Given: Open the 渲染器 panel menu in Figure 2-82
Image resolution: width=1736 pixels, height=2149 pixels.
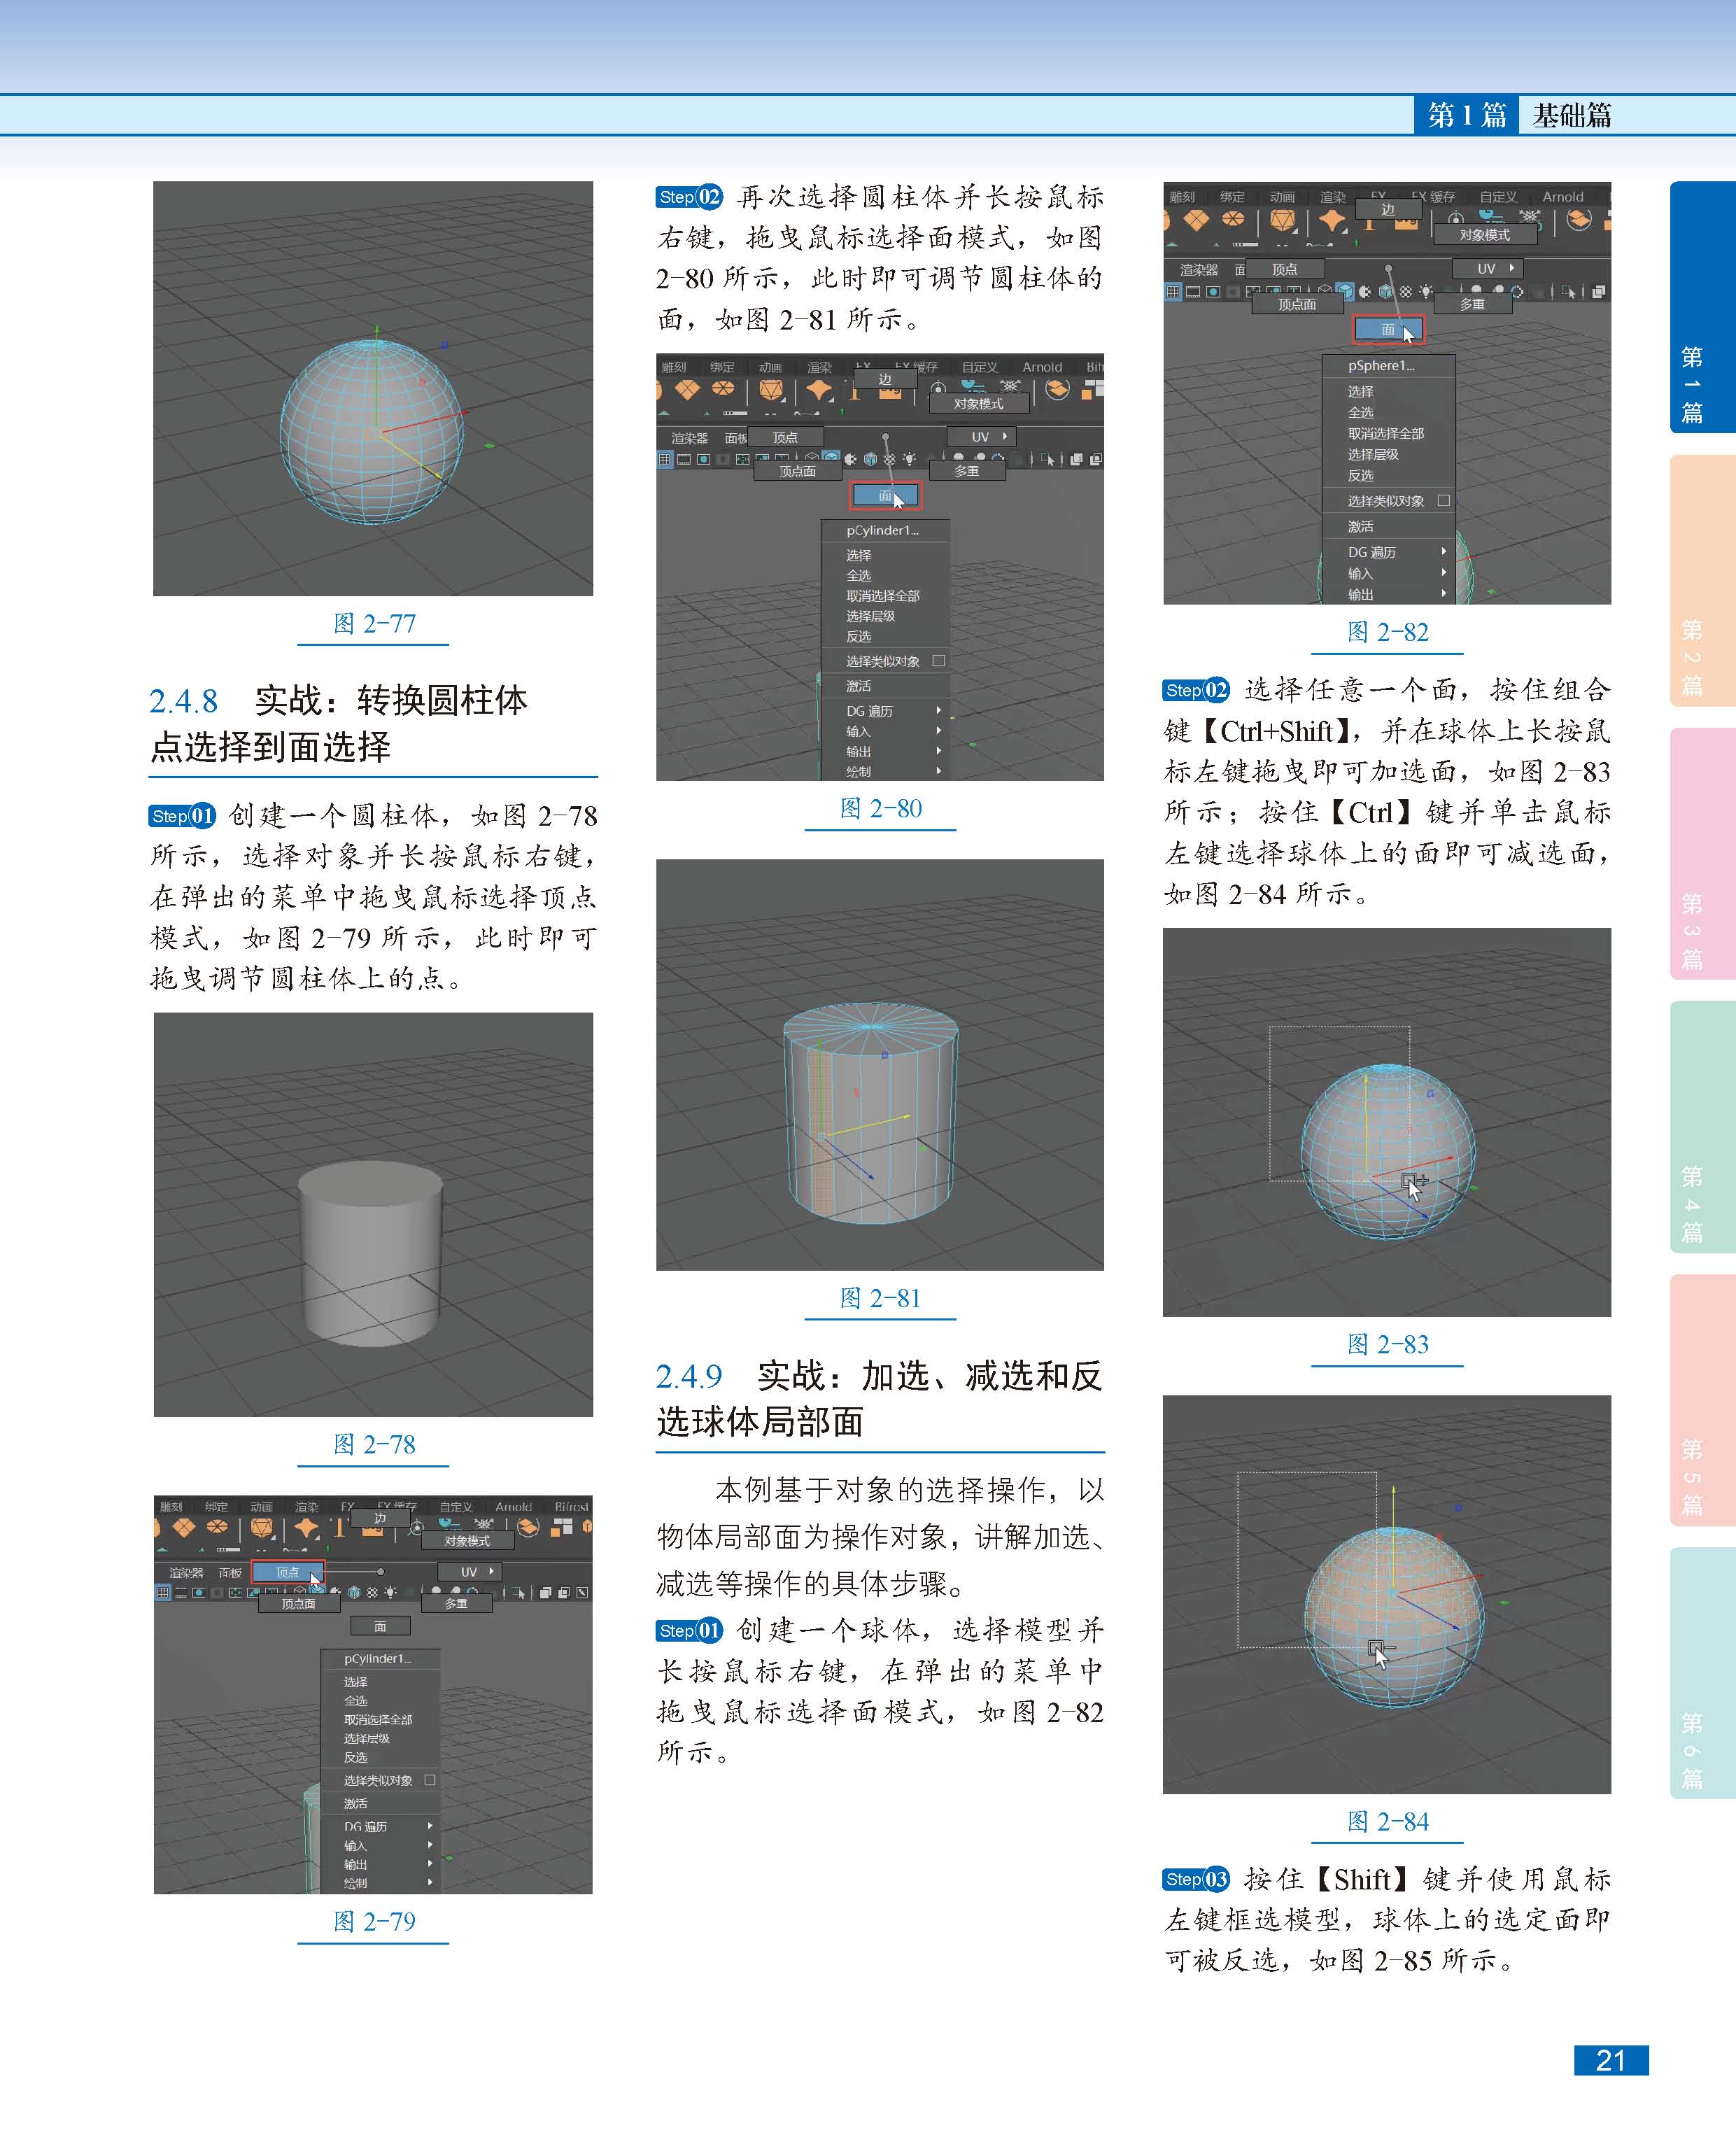Looking at the screenshot, I should pos(1199,270).
